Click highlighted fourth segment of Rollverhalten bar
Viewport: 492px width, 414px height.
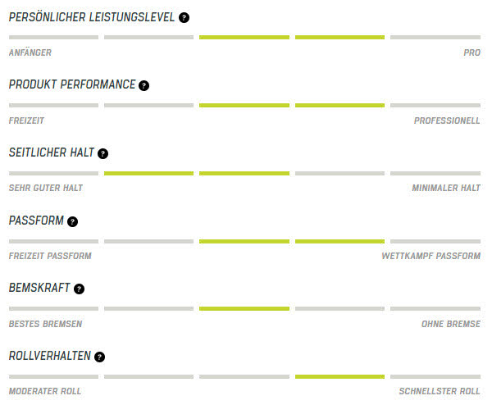339,376
